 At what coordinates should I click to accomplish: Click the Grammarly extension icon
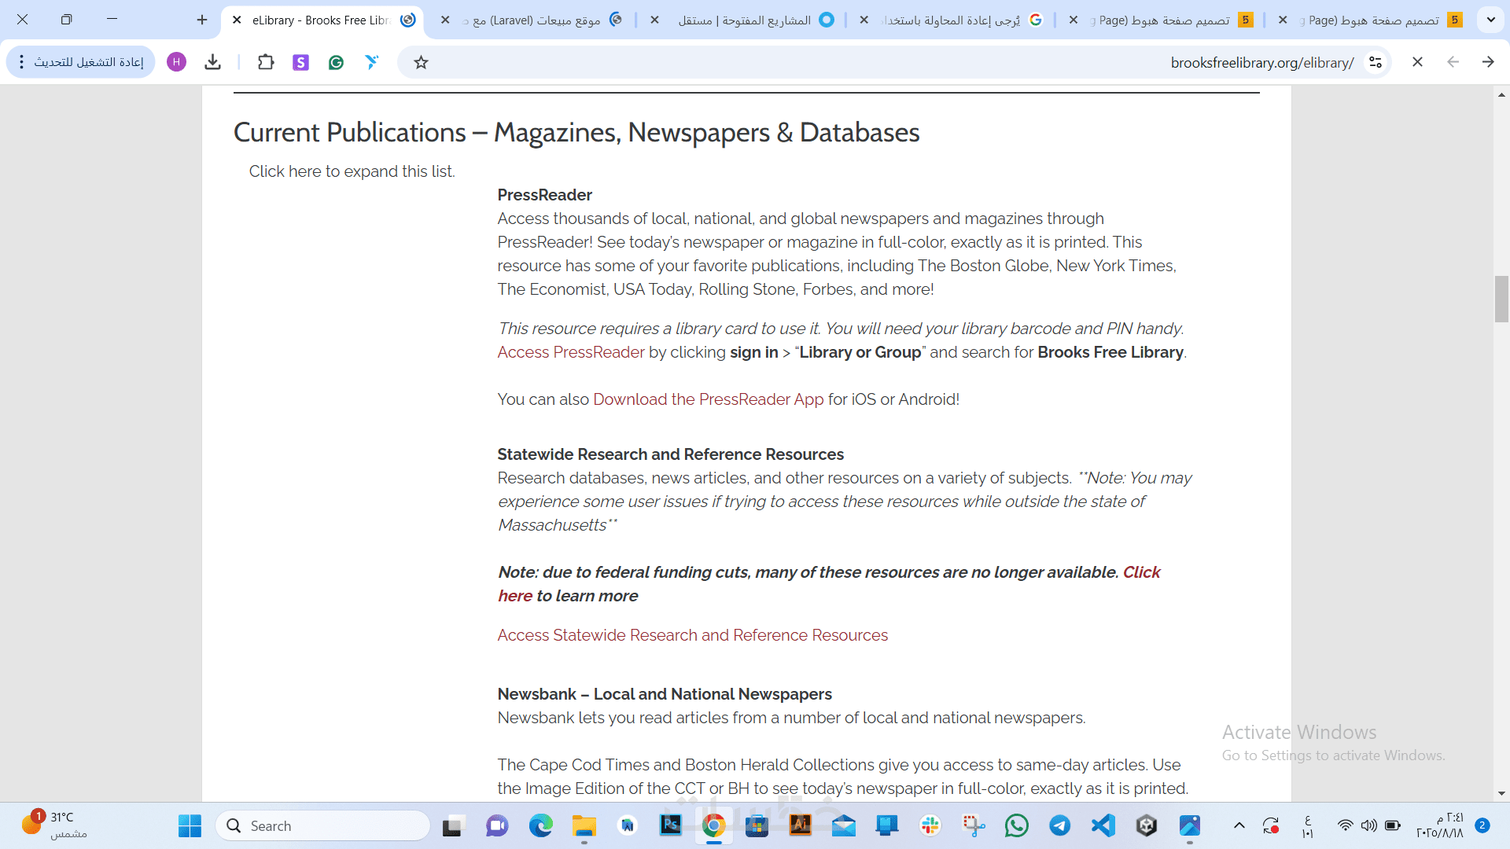[336, 62]
